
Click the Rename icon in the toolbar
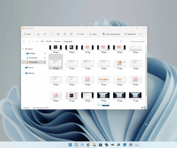coord(58,34)
